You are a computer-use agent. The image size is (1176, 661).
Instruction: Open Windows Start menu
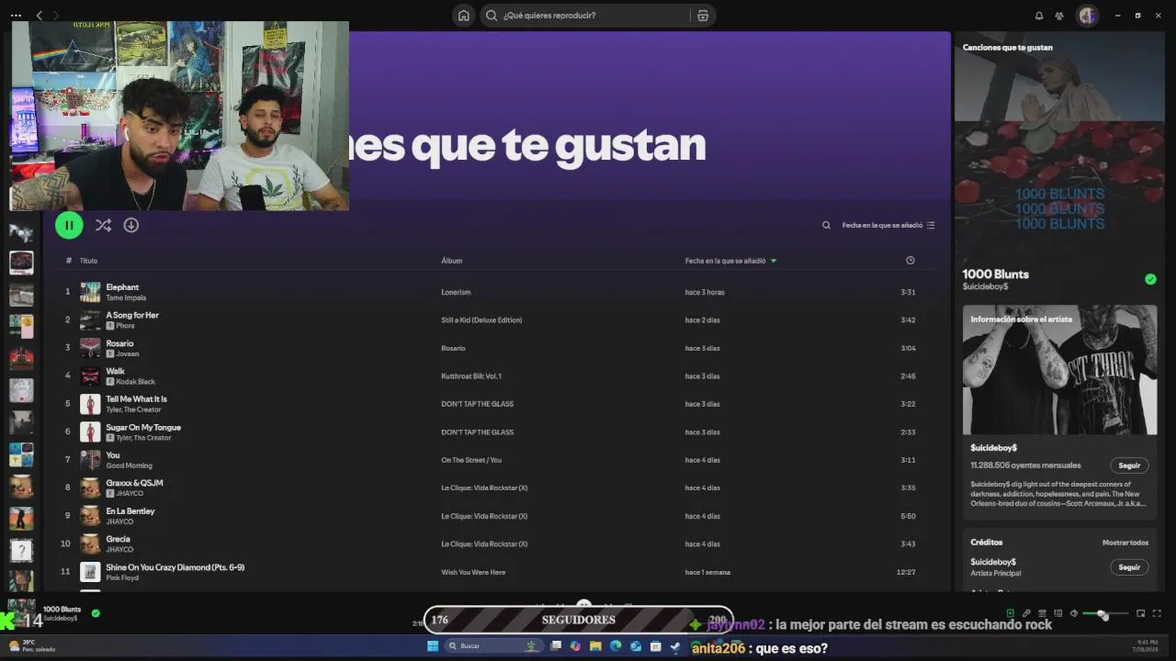pos(433,646)
